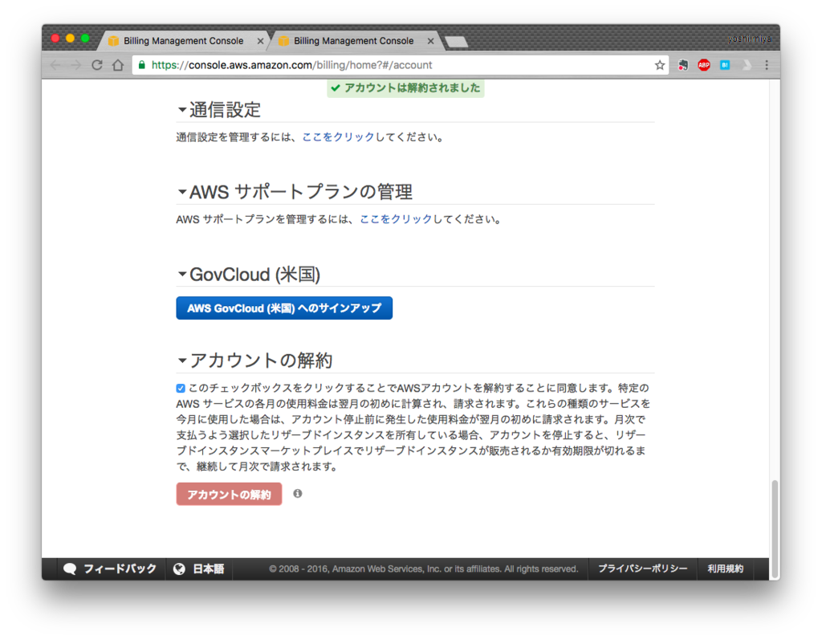
Task: Reload the page with refresh icon
Action: click(97, 65)
